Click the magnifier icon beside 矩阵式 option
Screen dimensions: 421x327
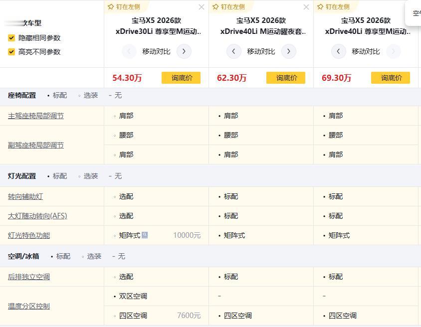click(145, 235)
